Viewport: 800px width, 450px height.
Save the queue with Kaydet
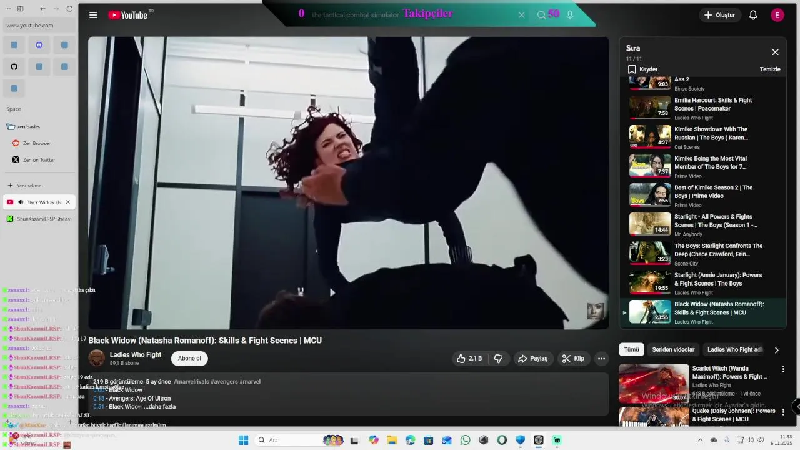pyautogui.click(x=642, y=69)
